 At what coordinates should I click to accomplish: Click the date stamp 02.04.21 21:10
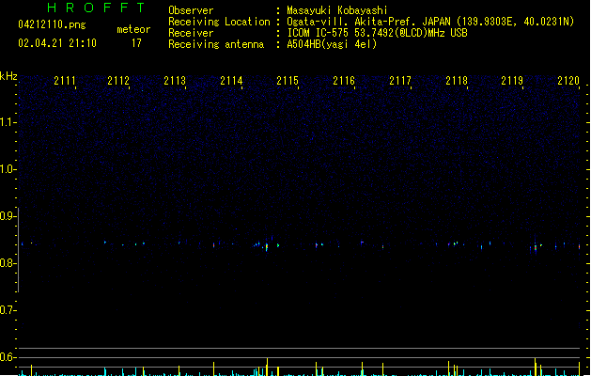click(57, 43)
